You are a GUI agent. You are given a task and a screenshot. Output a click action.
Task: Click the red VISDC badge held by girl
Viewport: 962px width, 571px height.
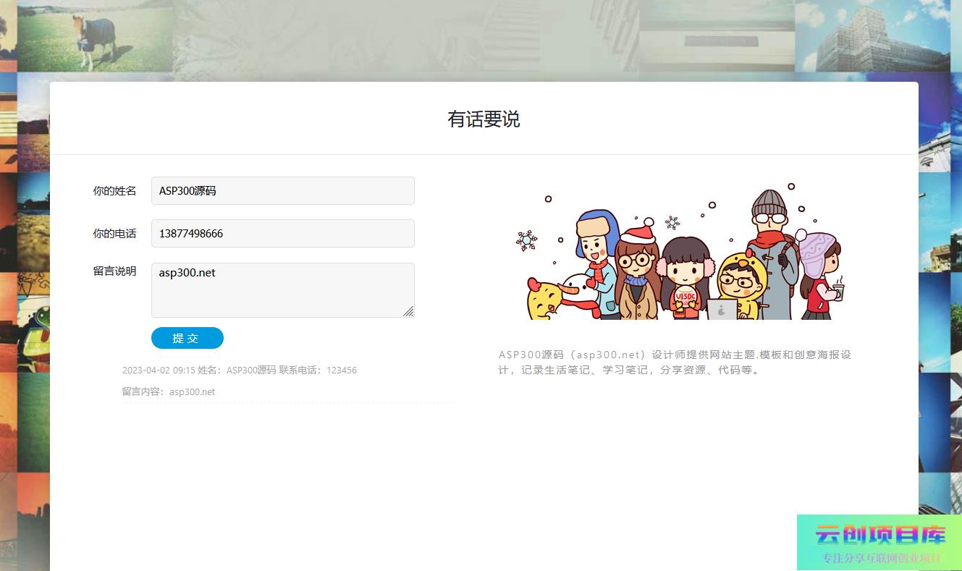click(x=684, y=297)
